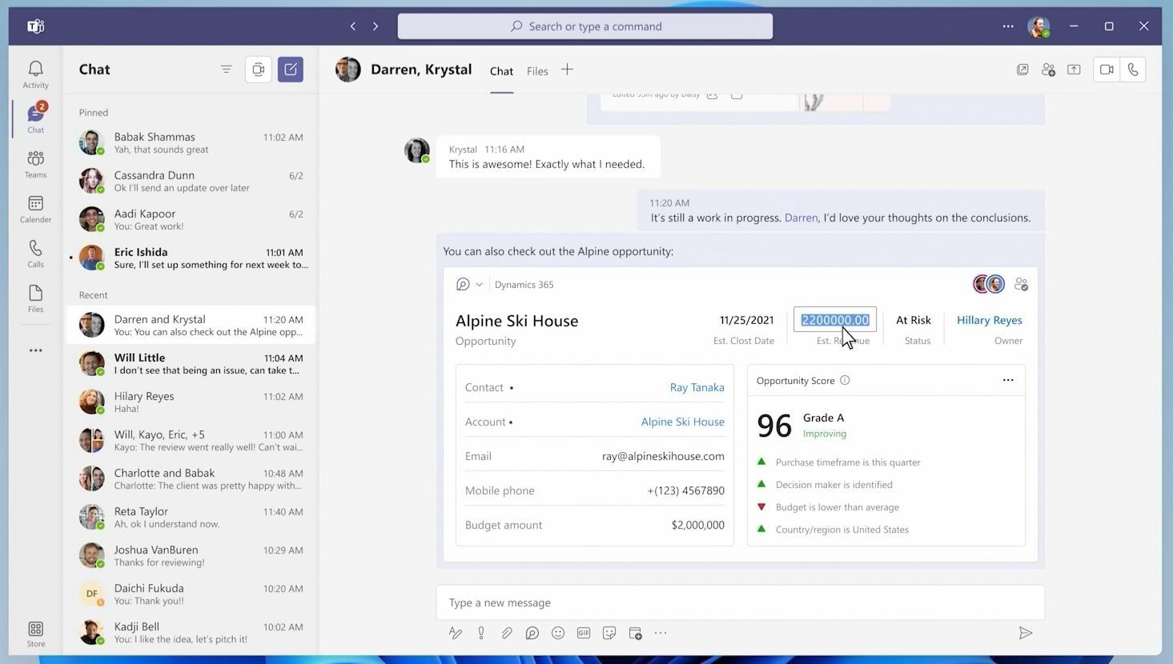
Task: Open Reta Taylor chat
Action: coord(191,517)
